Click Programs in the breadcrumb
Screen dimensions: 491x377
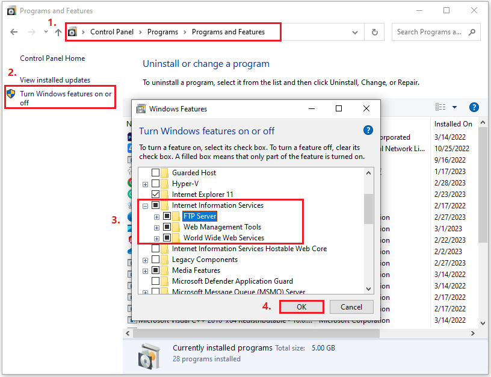pos(162,32)
